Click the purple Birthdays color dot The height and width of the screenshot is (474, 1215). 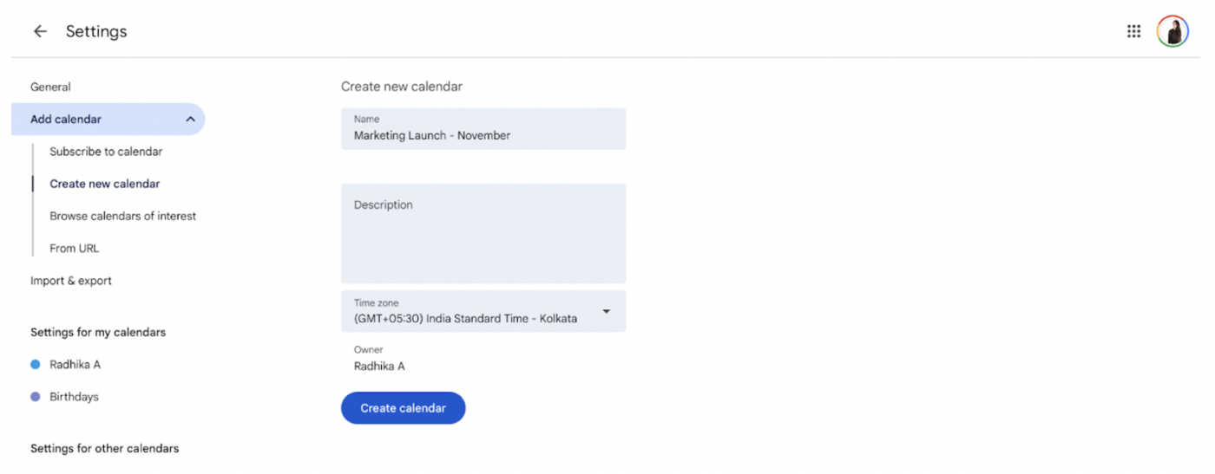point(36,397)
